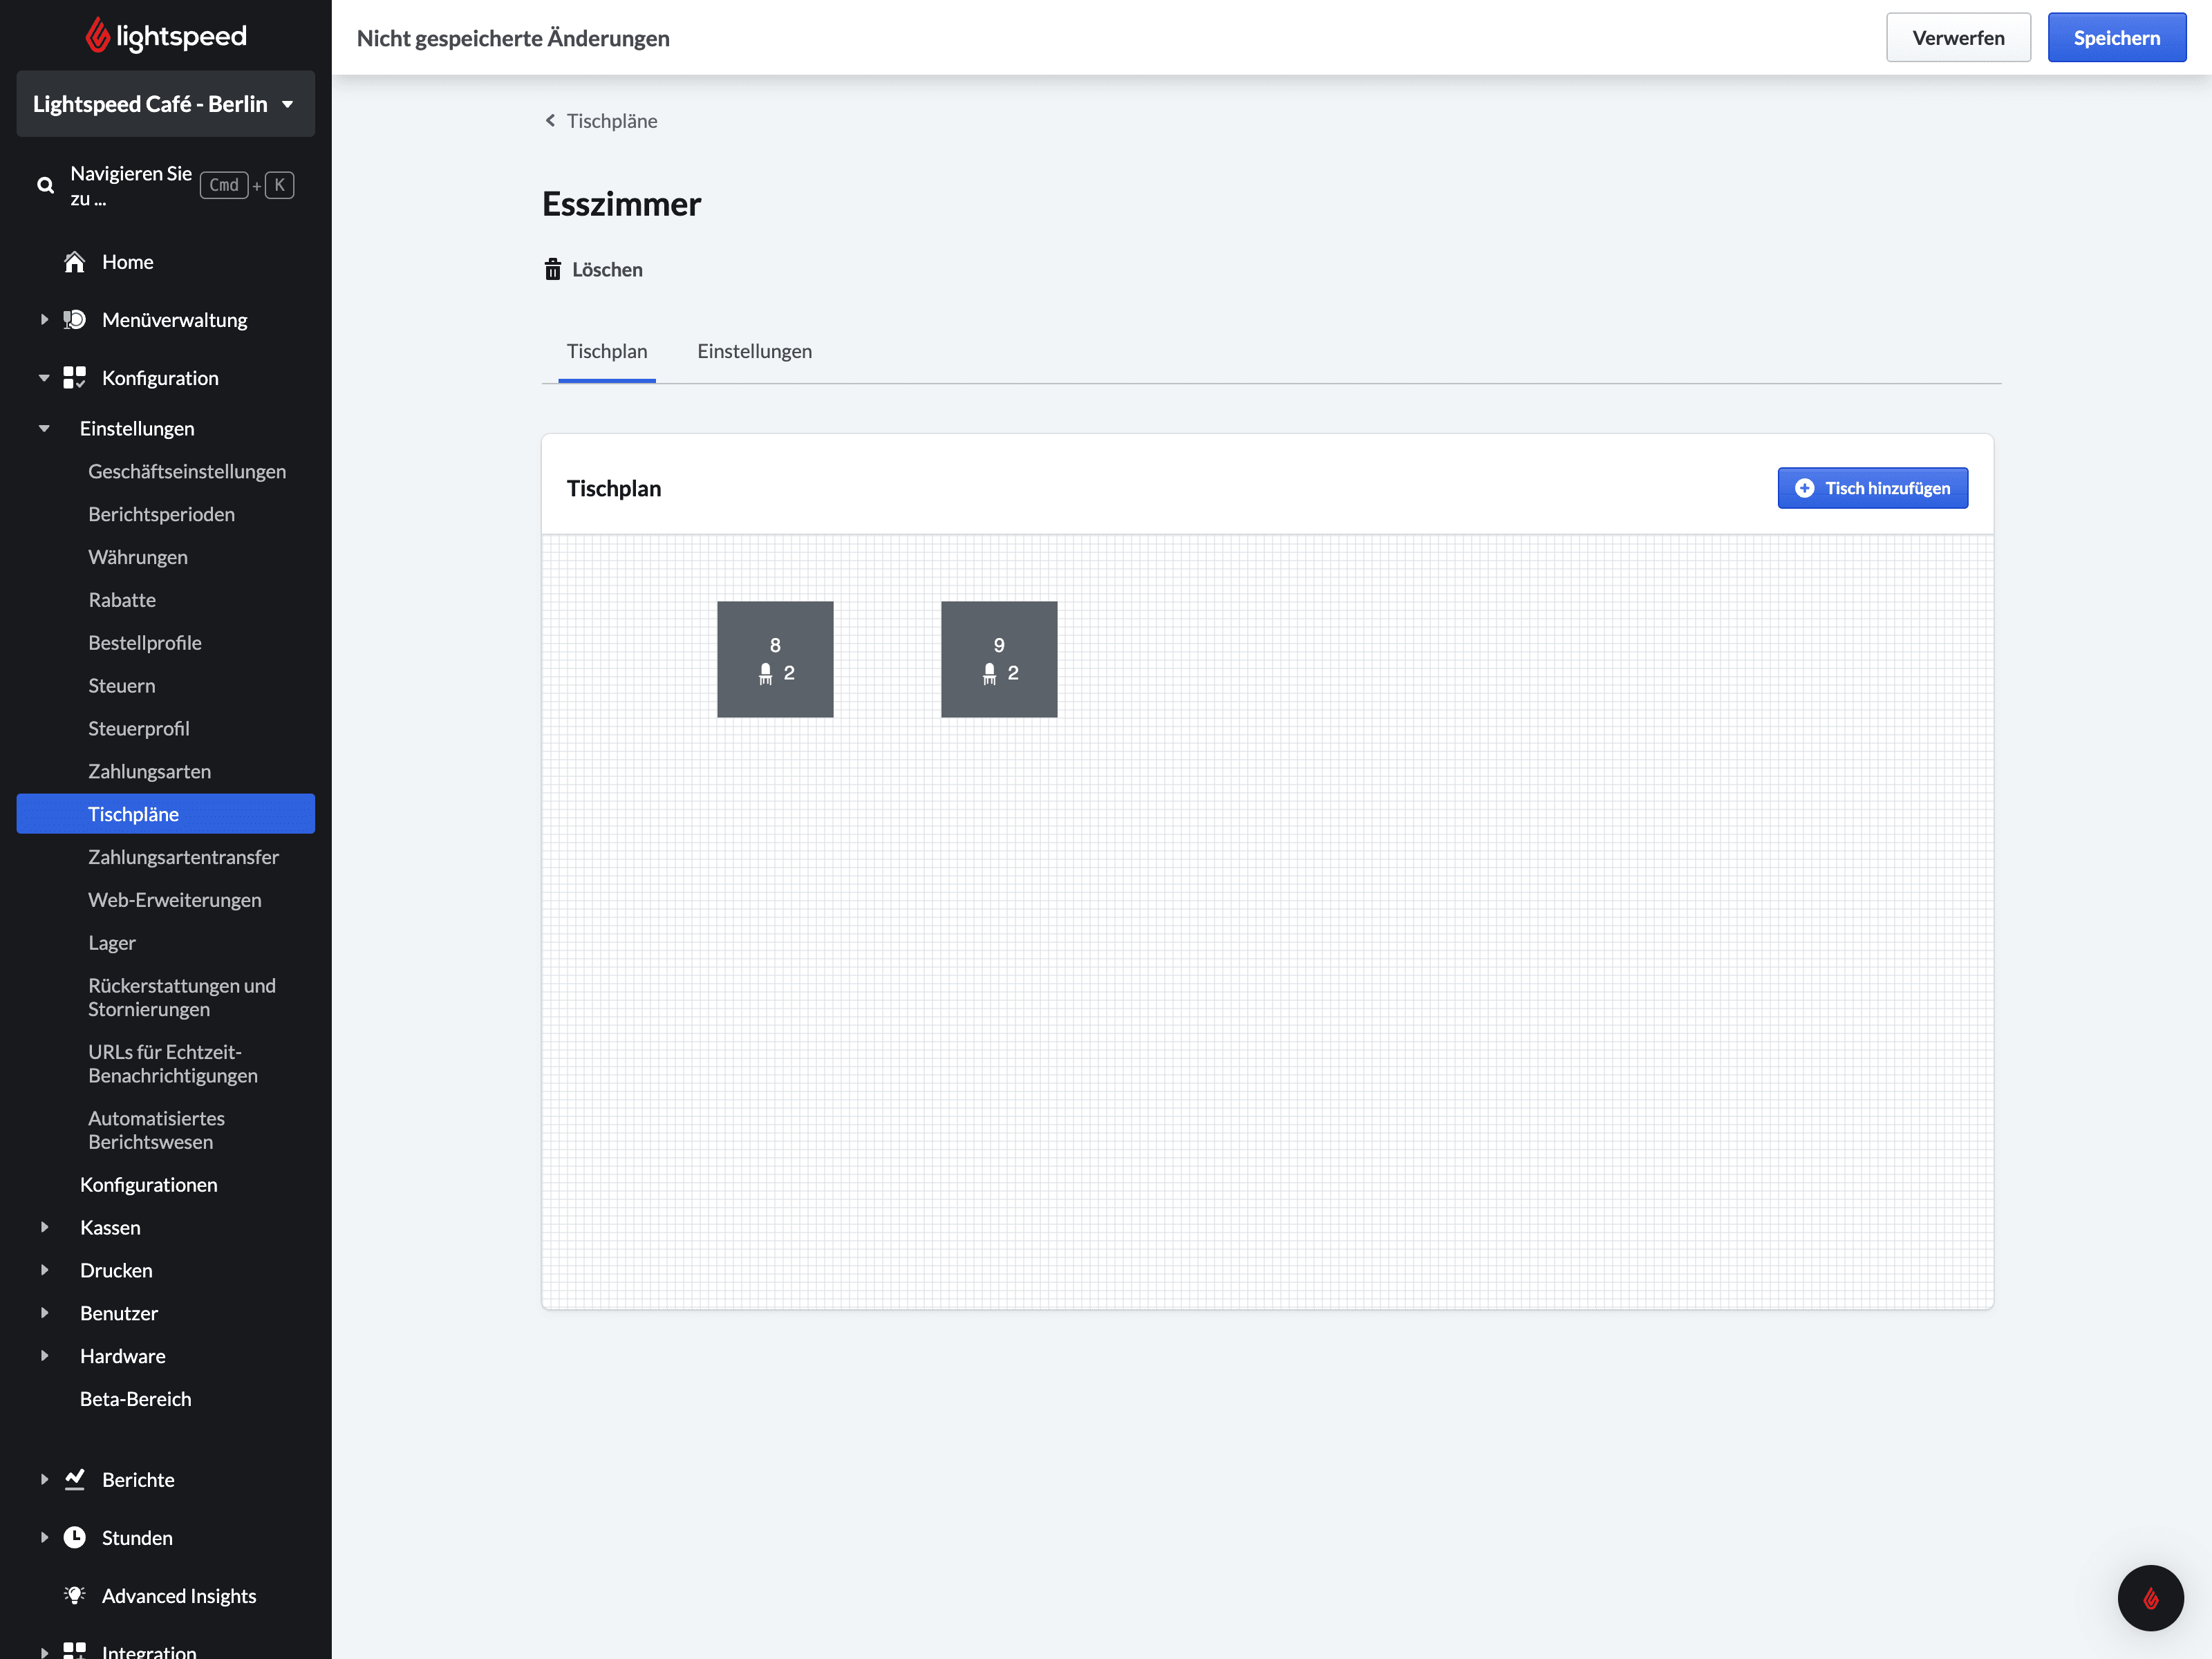This screenshot has height=1659, width=2212.
Task: Click the Home house icon
Action: tap(75, 262)
